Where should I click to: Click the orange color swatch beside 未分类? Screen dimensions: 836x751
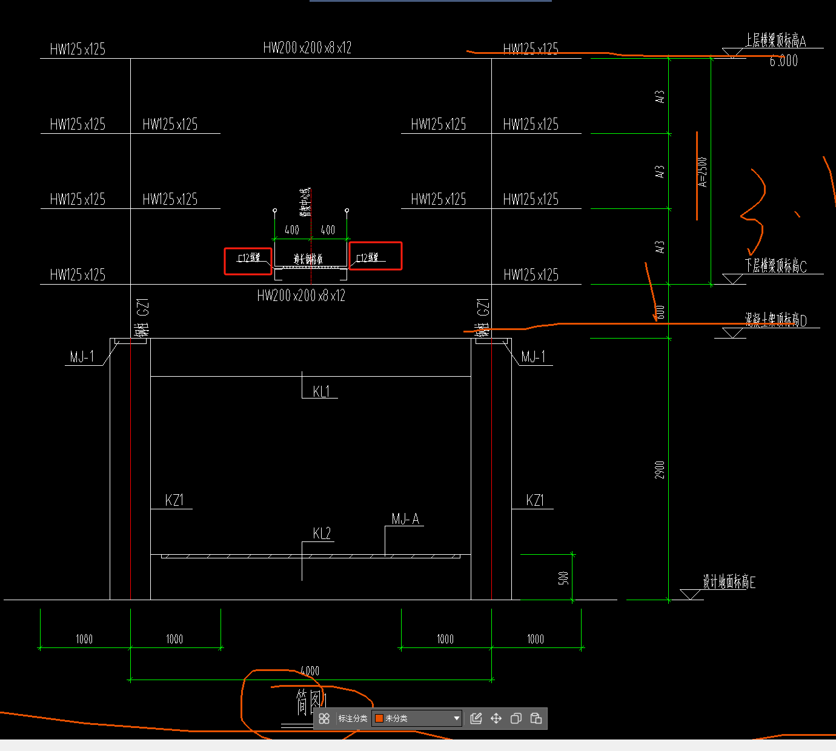click(x=379, y=718)
